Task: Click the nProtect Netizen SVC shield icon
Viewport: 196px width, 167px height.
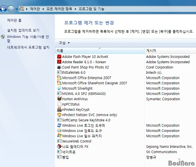Action: click(59, 115)
